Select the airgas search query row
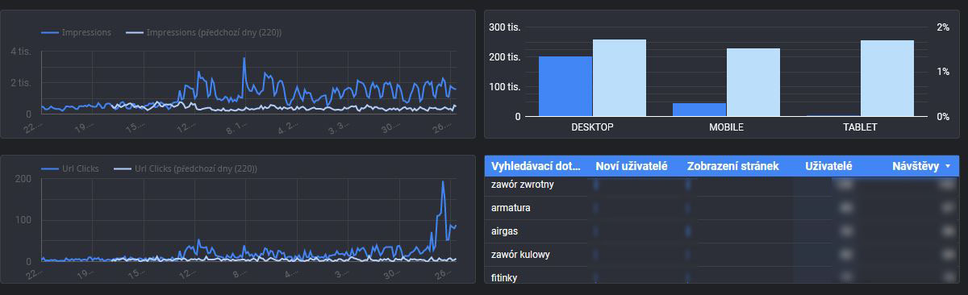 [x=722, y=231]
